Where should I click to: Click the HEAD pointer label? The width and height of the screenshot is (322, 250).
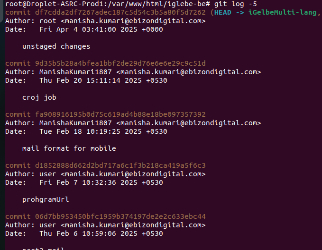coord(222,12)
